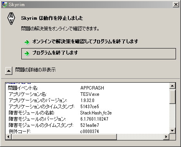Click the 障害モジュールのタイムスタンプ label

tap(41, 125)
